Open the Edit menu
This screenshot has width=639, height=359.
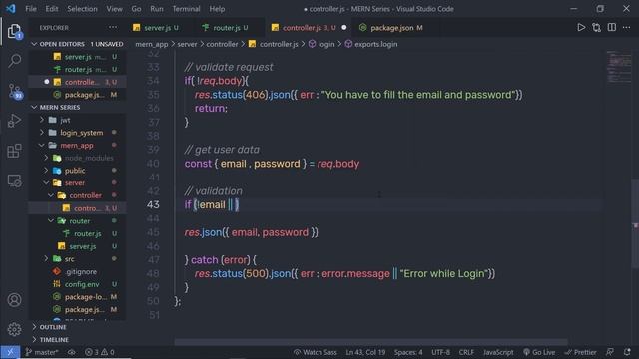[52, 9]
